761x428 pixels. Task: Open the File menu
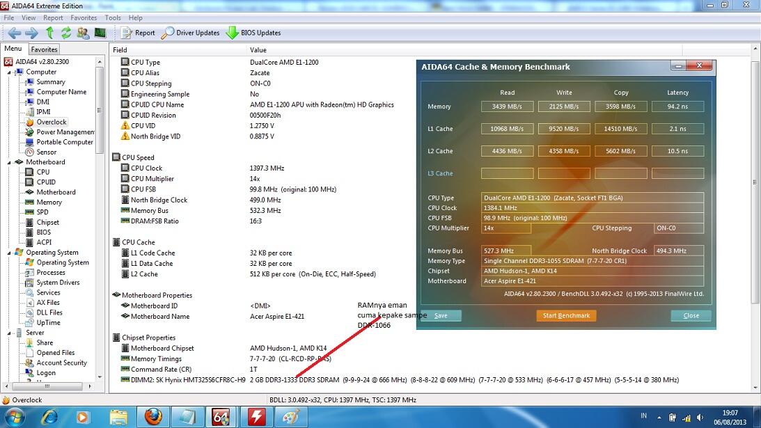tap(9, 17)
